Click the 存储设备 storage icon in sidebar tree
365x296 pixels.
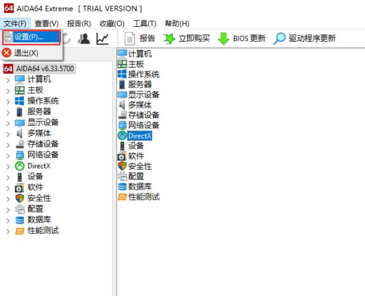pos(20,144)
